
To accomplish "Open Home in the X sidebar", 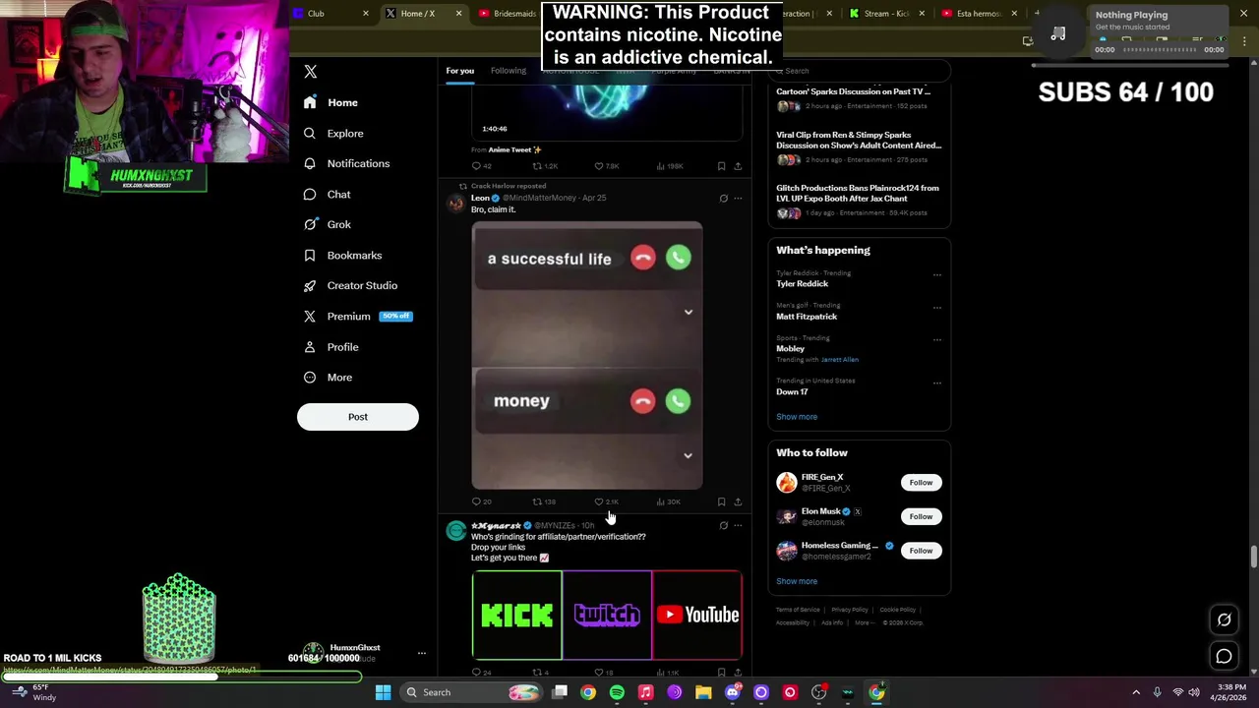I will (331, 102).
